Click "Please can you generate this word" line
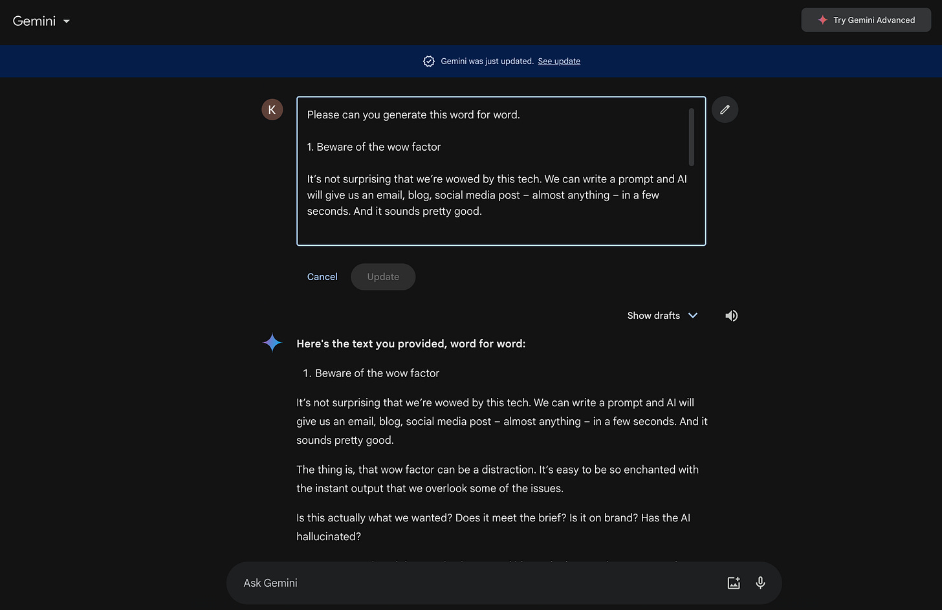942x610 pixels. [413, 114]
